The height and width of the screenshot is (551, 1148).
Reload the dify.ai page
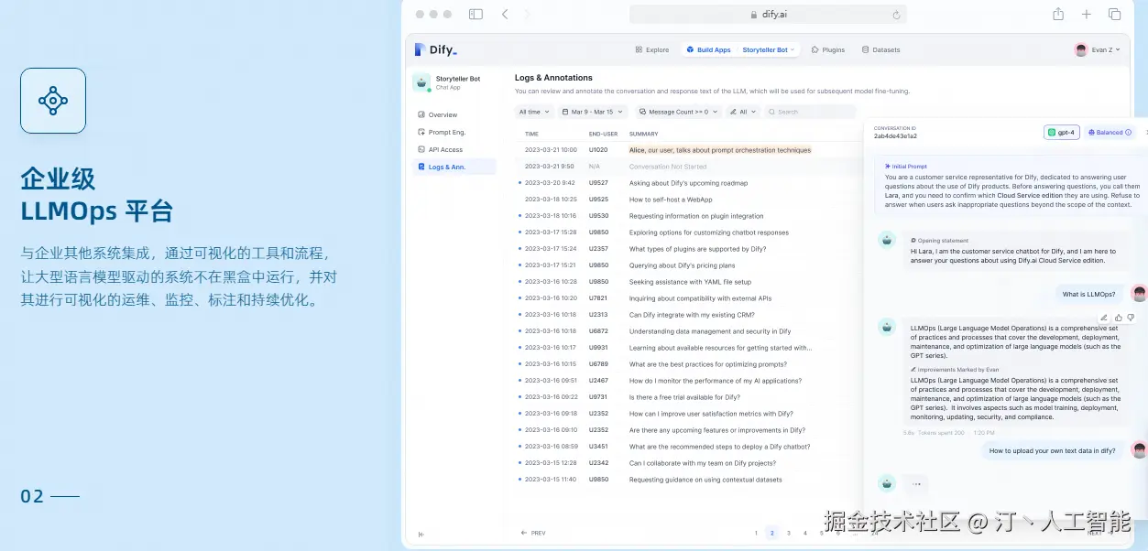pos(896,15)
